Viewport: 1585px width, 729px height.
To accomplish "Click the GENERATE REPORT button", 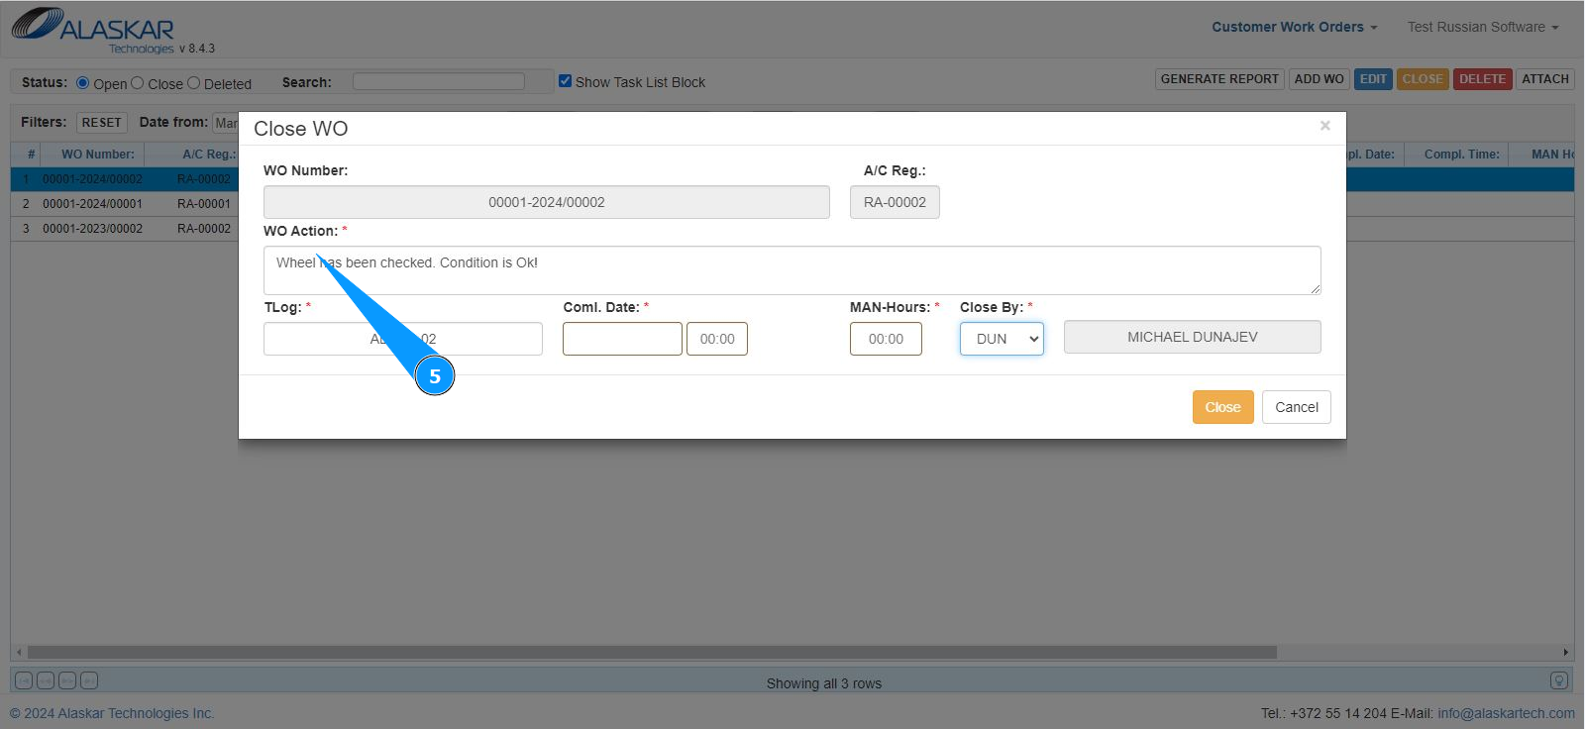I will (x=1219, y=79).
